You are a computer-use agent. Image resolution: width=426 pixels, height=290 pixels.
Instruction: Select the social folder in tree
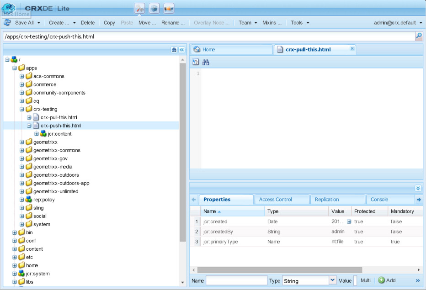click(x=40, y=216)
